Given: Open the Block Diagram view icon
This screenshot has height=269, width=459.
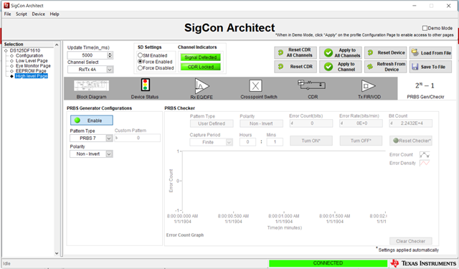Looking at the screenshot, I should pyautogui.click(x=91, y=86).
